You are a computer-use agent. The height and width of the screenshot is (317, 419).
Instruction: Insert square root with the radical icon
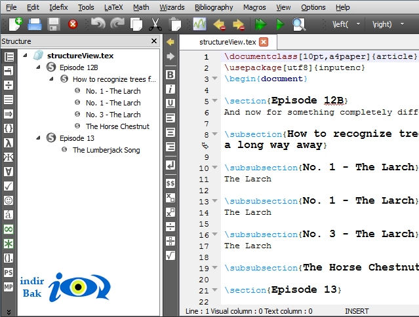pyautogui.click(x=170, y=255)
